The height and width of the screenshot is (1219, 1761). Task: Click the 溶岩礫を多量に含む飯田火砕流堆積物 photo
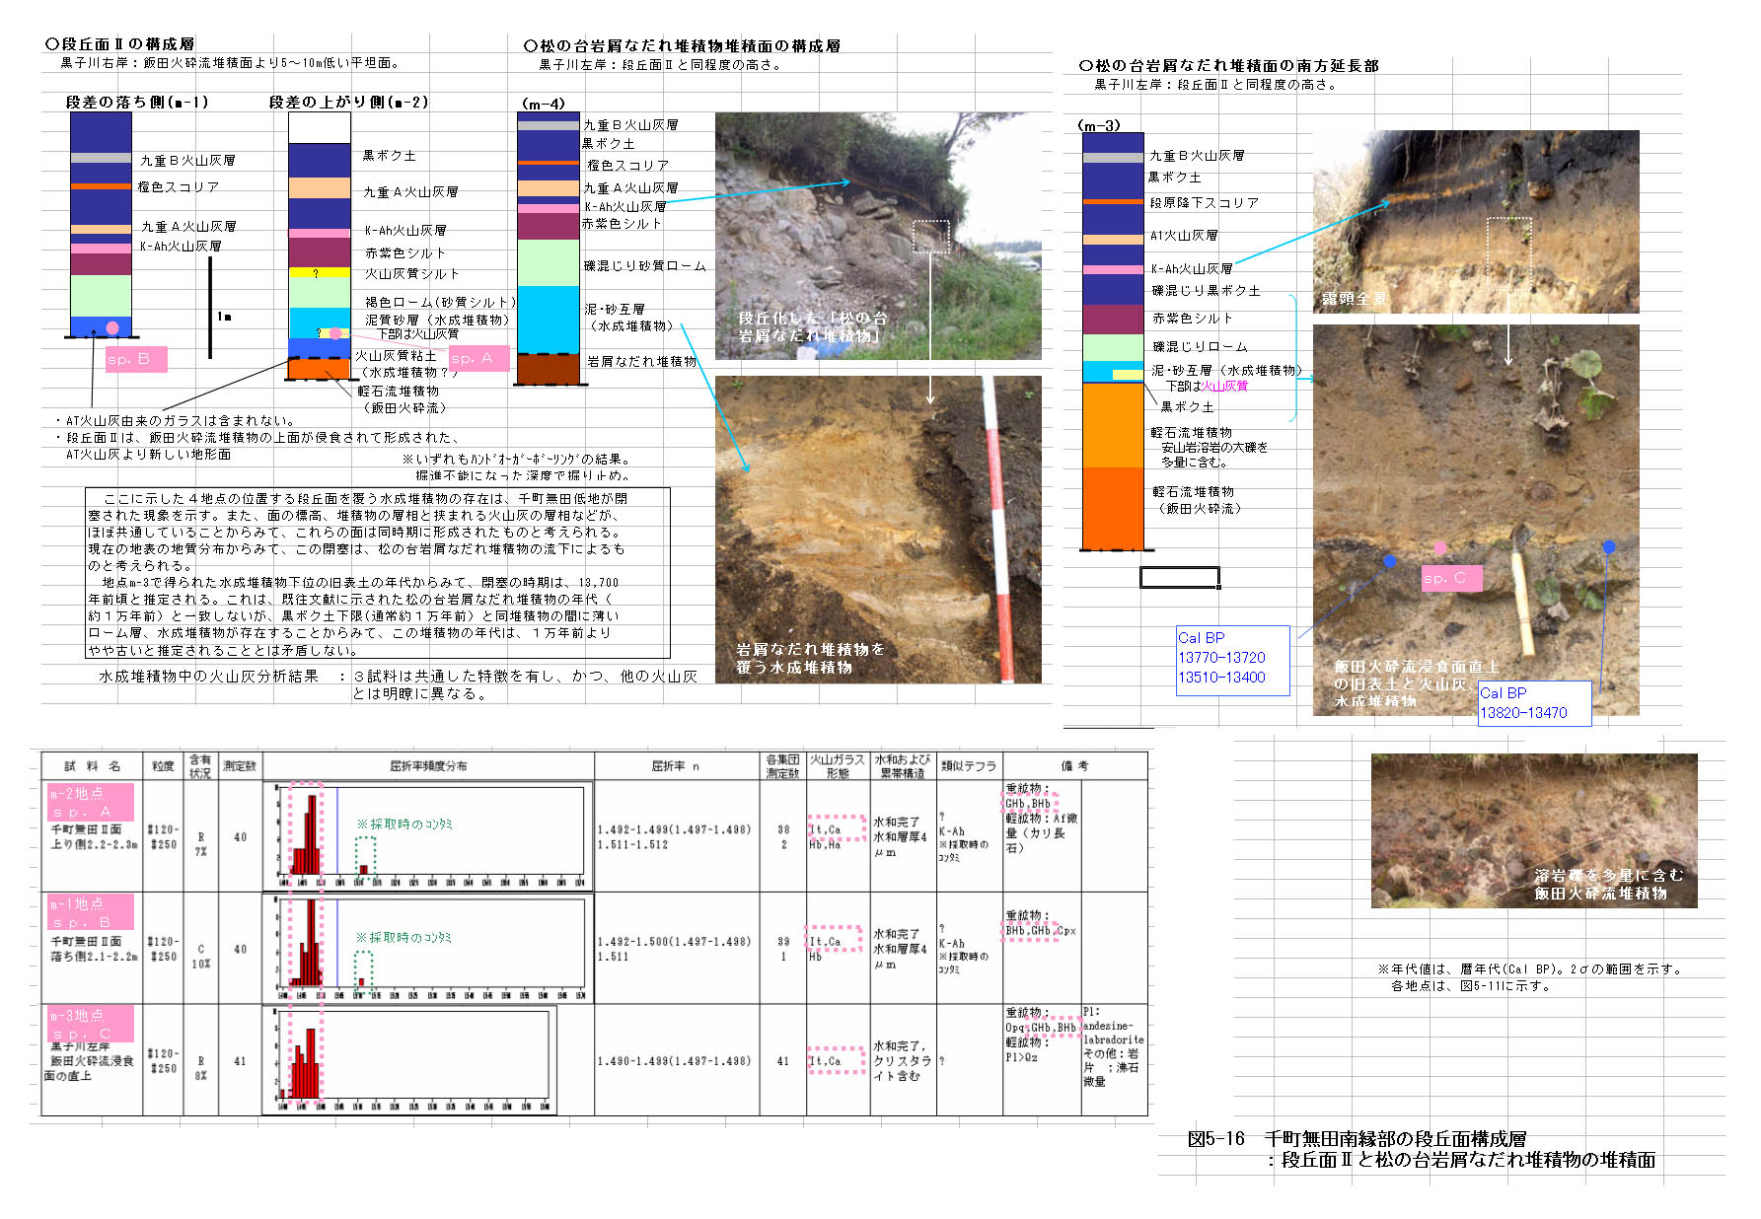[x=1533, y=830]
